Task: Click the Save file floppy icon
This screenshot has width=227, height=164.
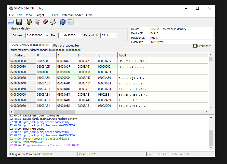Action: (x=19, y=22)
